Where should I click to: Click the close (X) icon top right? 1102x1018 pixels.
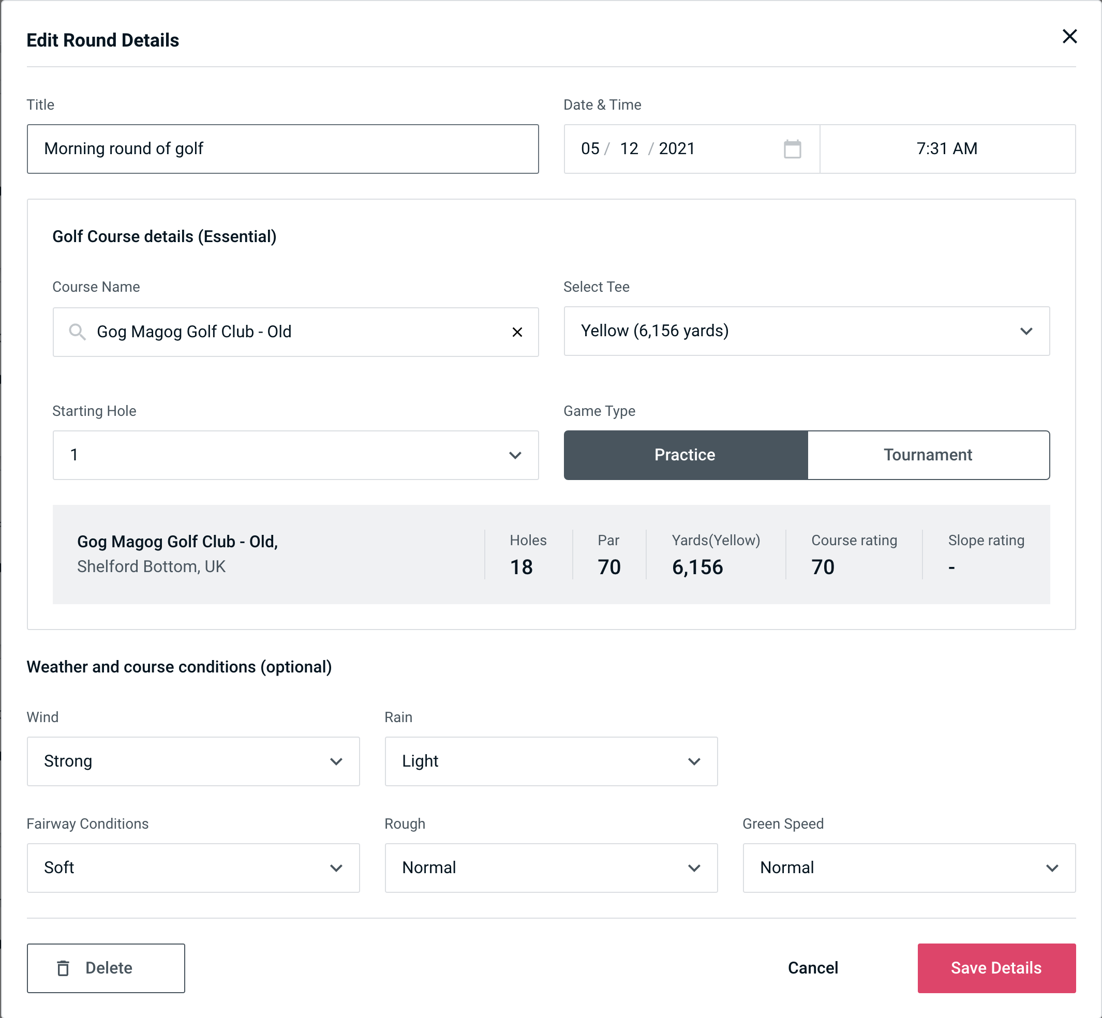(1068, 36)
